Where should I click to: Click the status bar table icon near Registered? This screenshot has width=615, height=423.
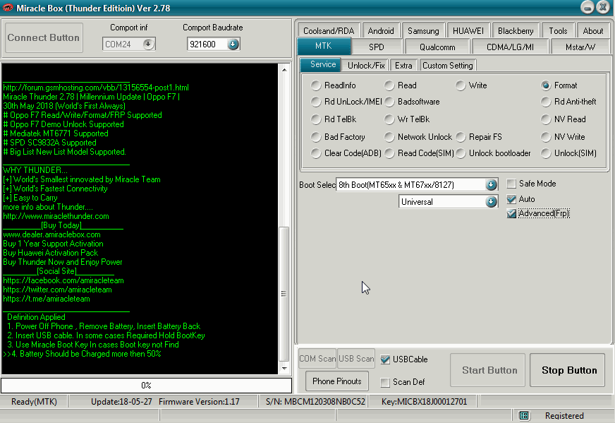523,415
